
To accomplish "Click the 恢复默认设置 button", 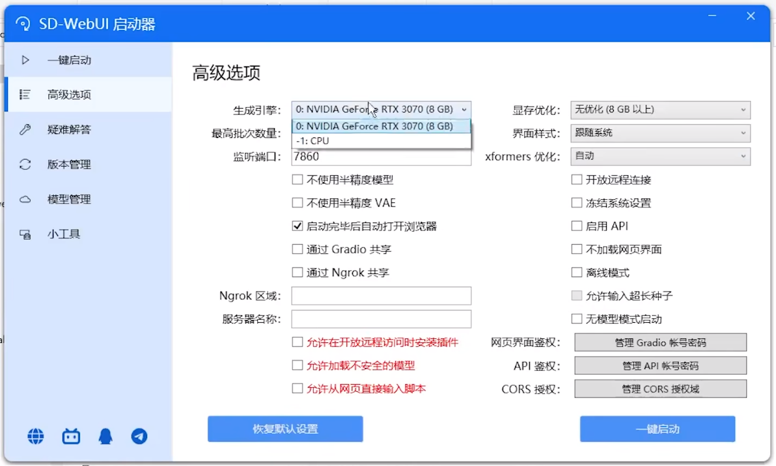I will coord(285,430).
